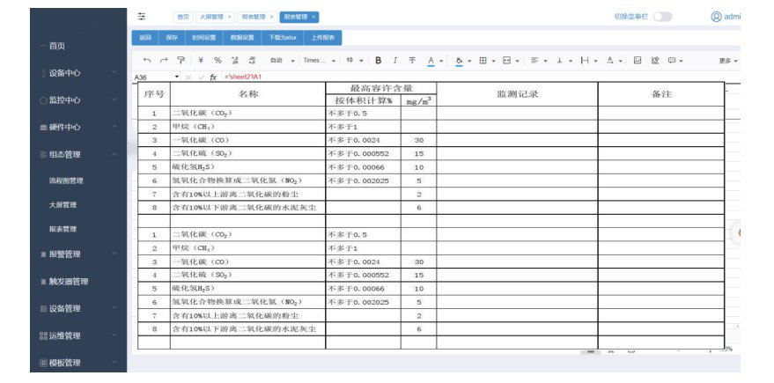This screenshot has width=774, height=383.
Task: Toggle the 切换菜单栏 switch
Action: (x=661, y=17)
